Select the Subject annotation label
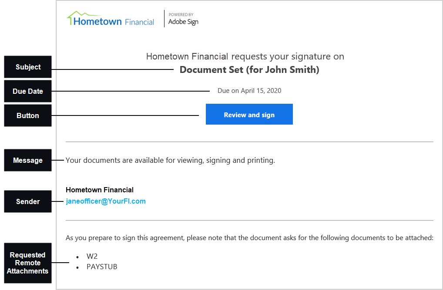443x290 pixels. (x=28, y=67)
